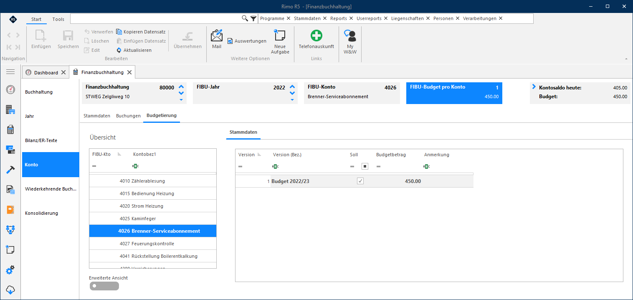
Task: Collapse the ribbon with the small arrow
Action: (x=626, y=59)
